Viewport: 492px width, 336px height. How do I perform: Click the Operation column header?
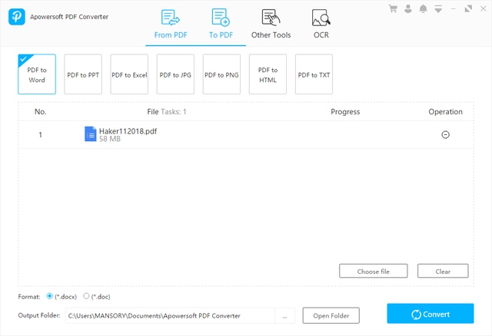coord(445,112)
